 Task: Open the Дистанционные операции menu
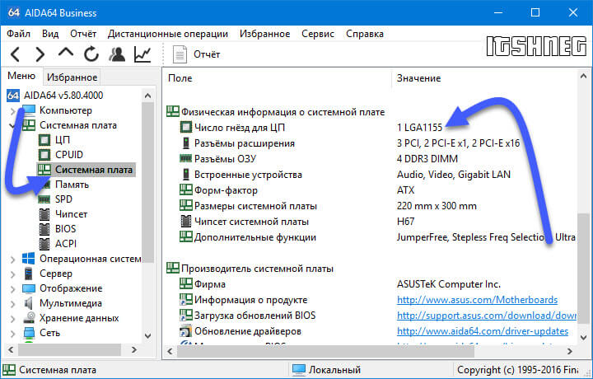click(x=168, y=34)
